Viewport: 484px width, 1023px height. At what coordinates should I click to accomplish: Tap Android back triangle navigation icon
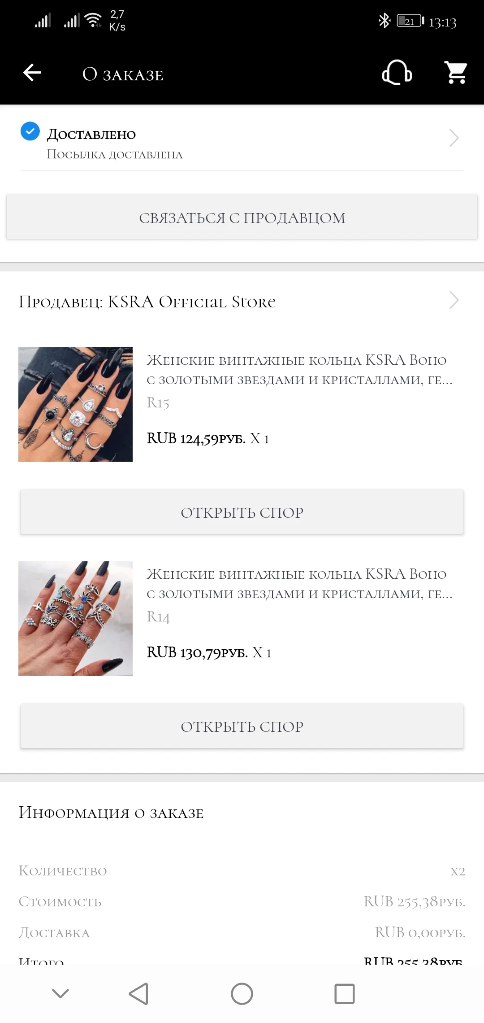[x=138, y=993]
